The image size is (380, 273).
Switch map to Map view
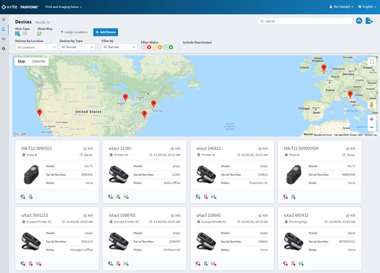pos(21,61)
